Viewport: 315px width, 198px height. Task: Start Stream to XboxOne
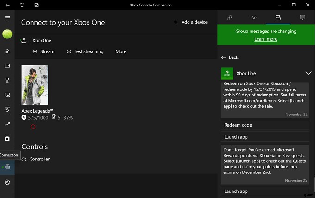[x=44, y=51]
